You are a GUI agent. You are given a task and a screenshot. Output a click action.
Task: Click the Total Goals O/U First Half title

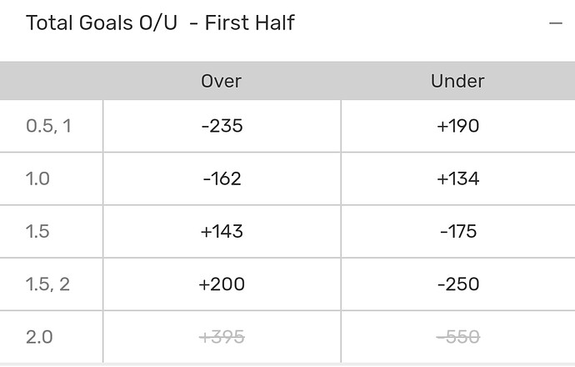click(160, 23)
